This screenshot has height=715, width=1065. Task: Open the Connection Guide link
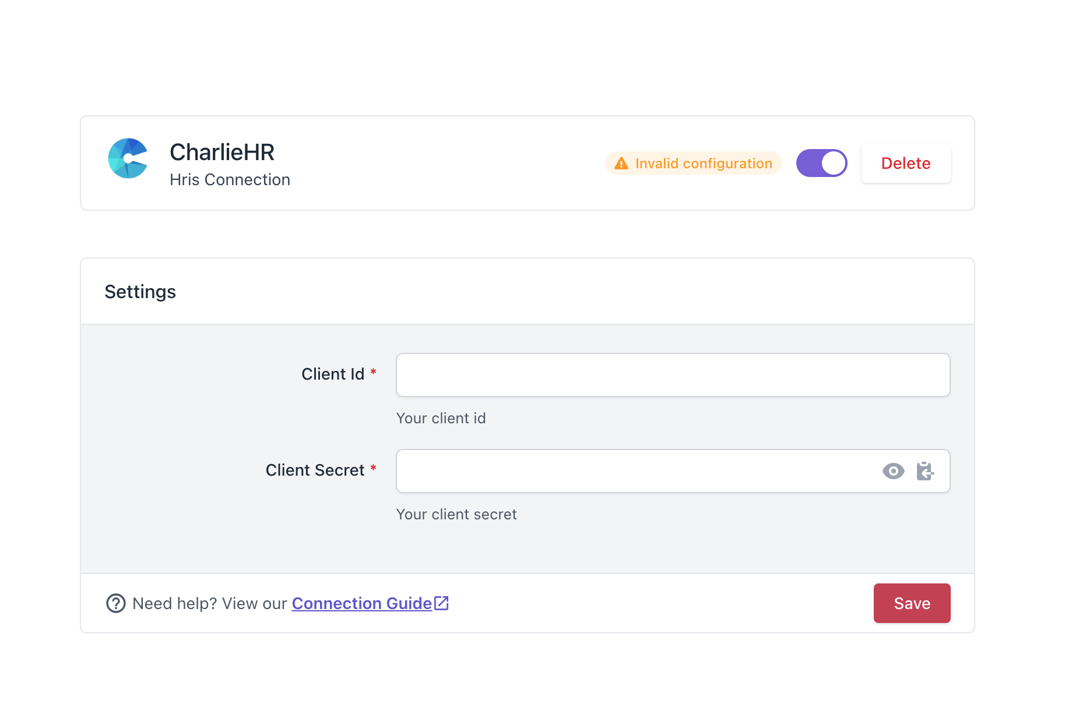(362, 603)
